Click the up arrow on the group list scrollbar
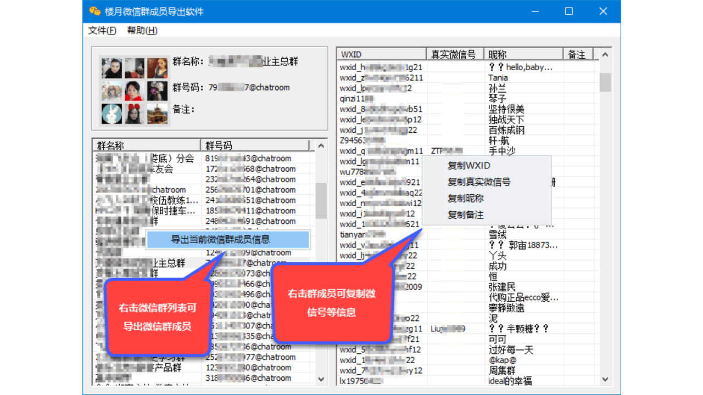 [x=321, y=145]
